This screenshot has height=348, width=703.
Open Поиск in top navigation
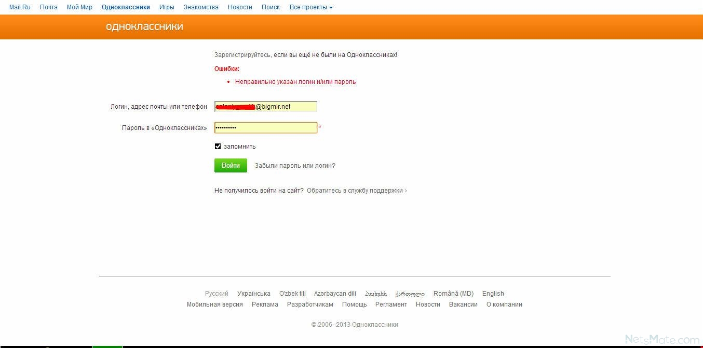pyautogui.click(x=271, y=7)
